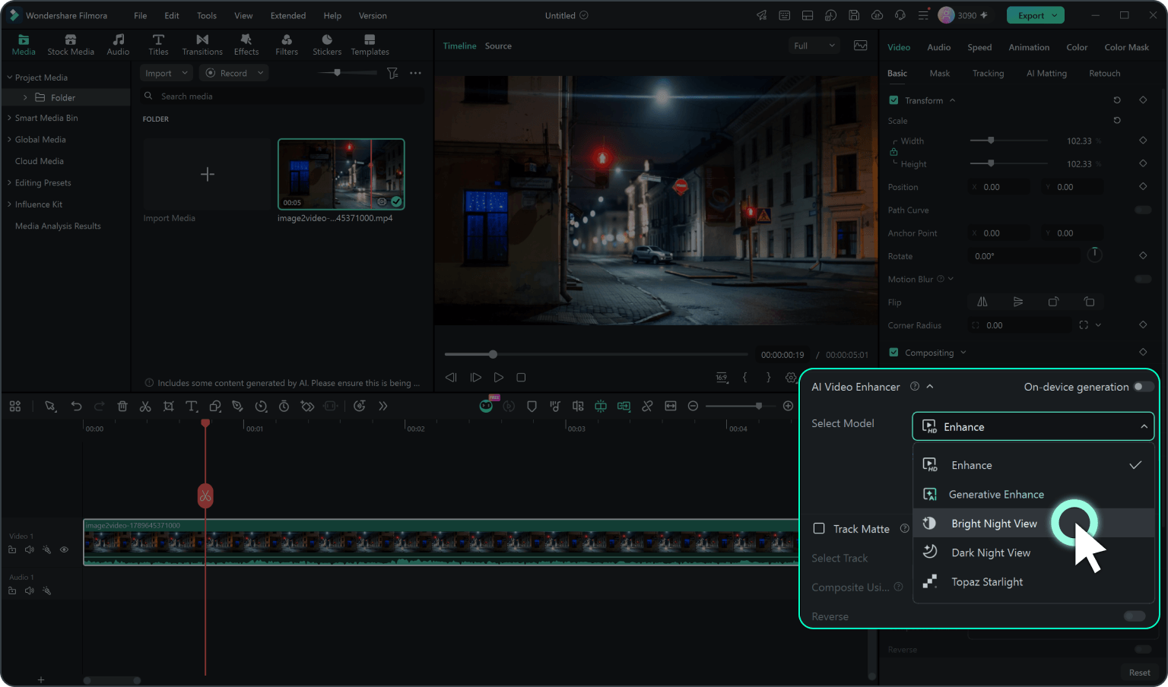Expand the Smart Media Bin tree item
This screenshot has width=1168, height=687.
click(9, 118)
